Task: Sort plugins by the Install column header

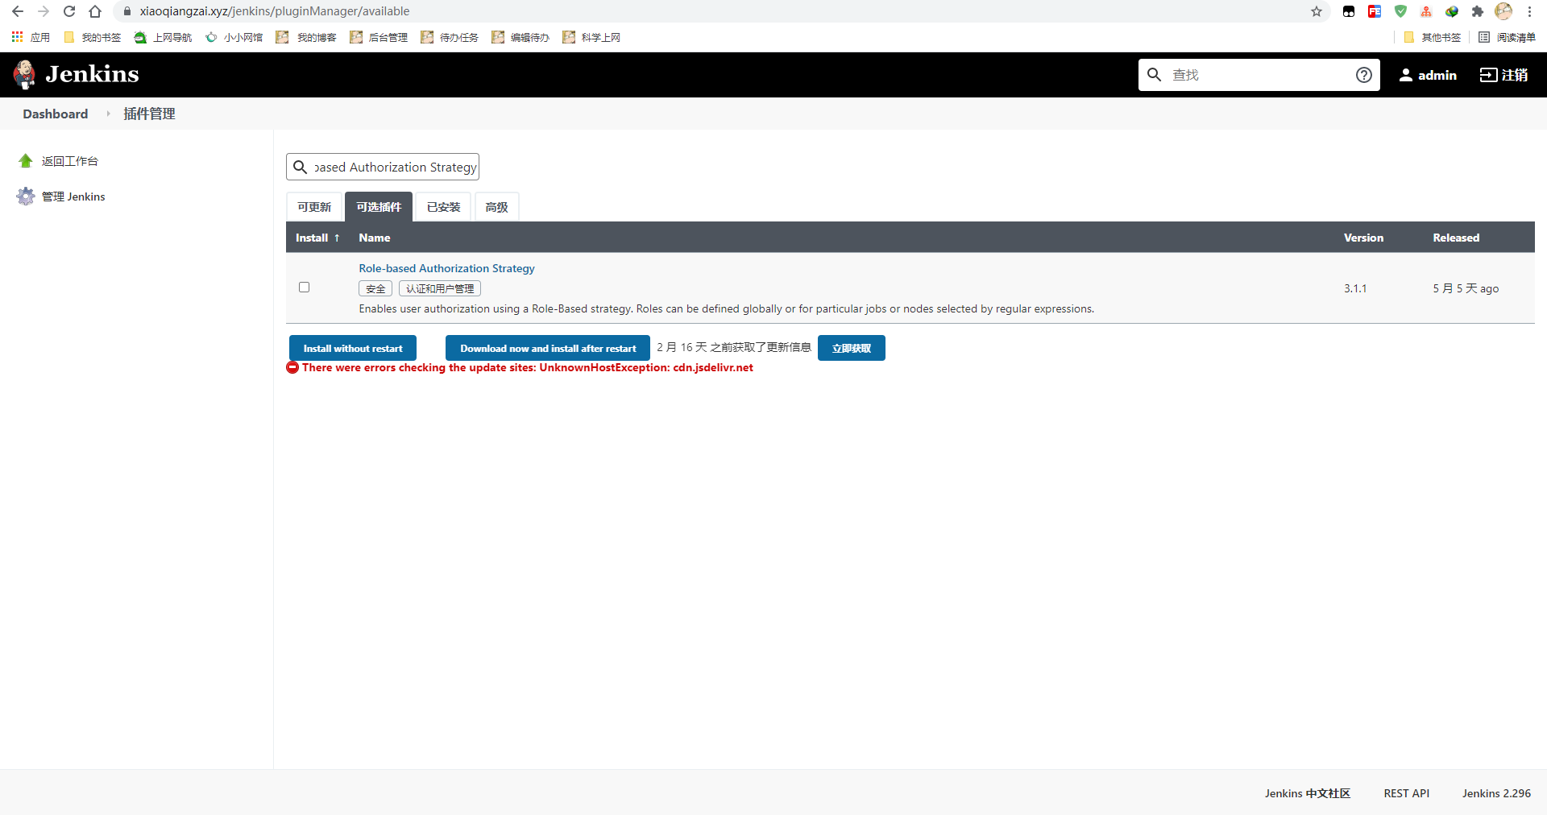Action: [x=317, y=238]
